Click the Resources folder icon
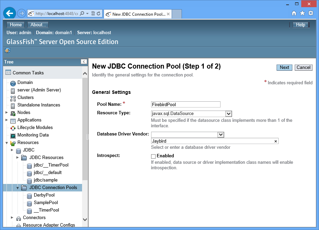Screen dimensions: 319x230 pos(13,143)
